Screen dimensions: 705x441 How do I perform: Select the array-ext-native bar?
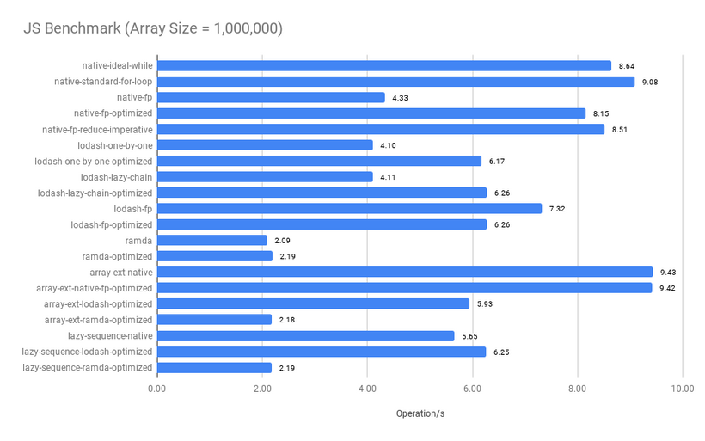pyautogui.click(x=405, y=272)
